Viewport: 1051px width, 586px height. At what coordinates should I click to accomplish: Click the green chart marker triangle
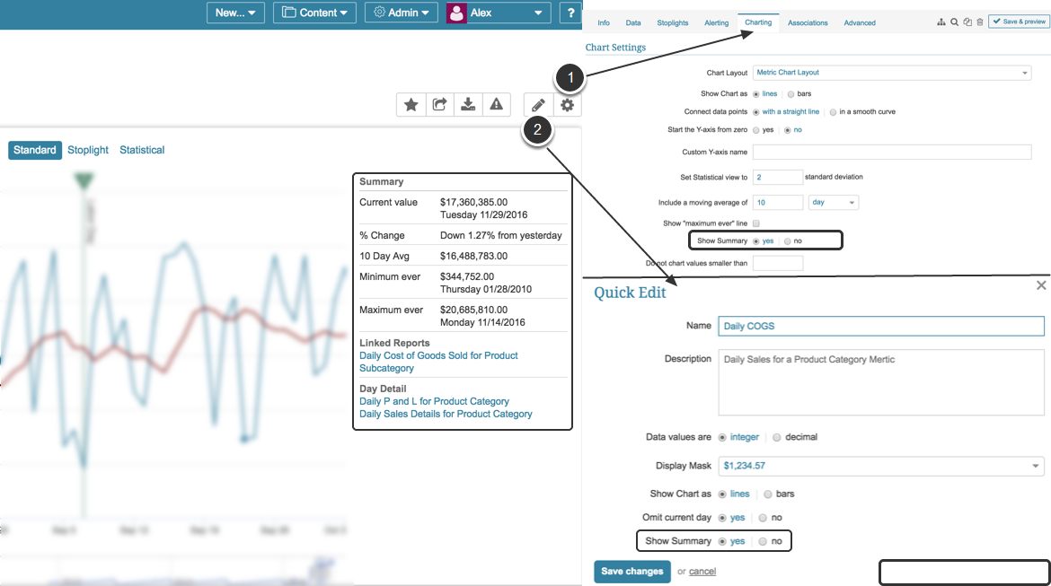click(x=84, y=180)
